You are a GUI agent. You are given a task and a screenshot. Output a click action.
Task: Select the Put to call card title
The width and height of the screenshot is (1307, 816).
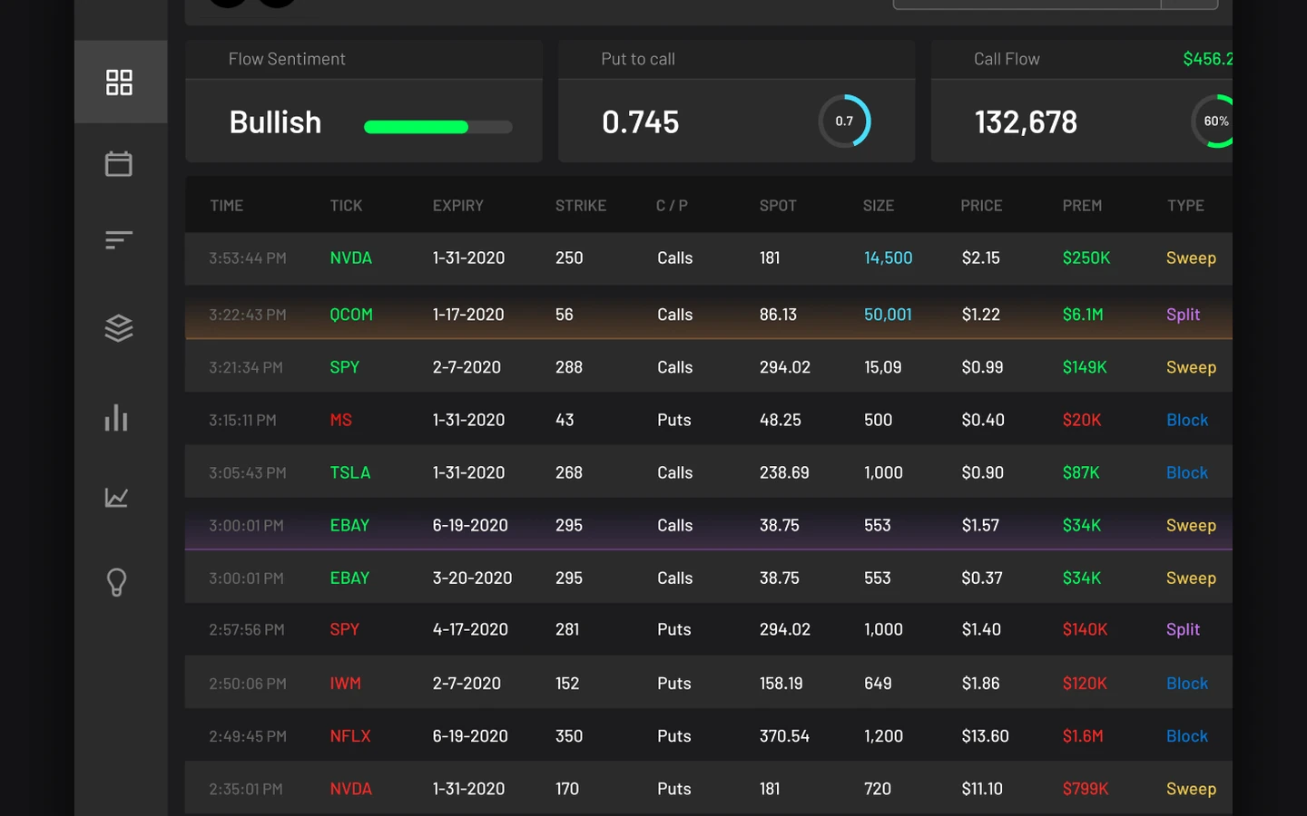[x=638, y=59]
